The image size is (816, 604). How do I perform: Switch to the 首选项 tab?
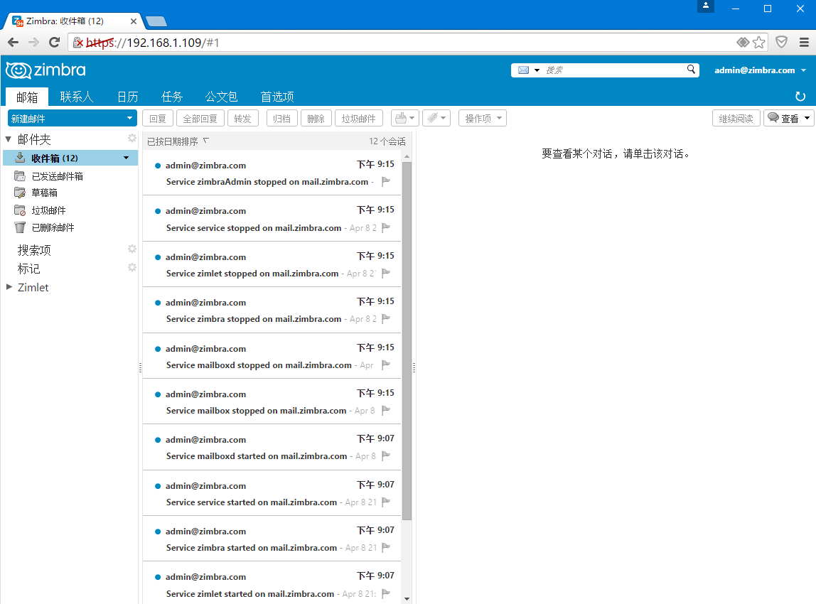tap(277, 97)
